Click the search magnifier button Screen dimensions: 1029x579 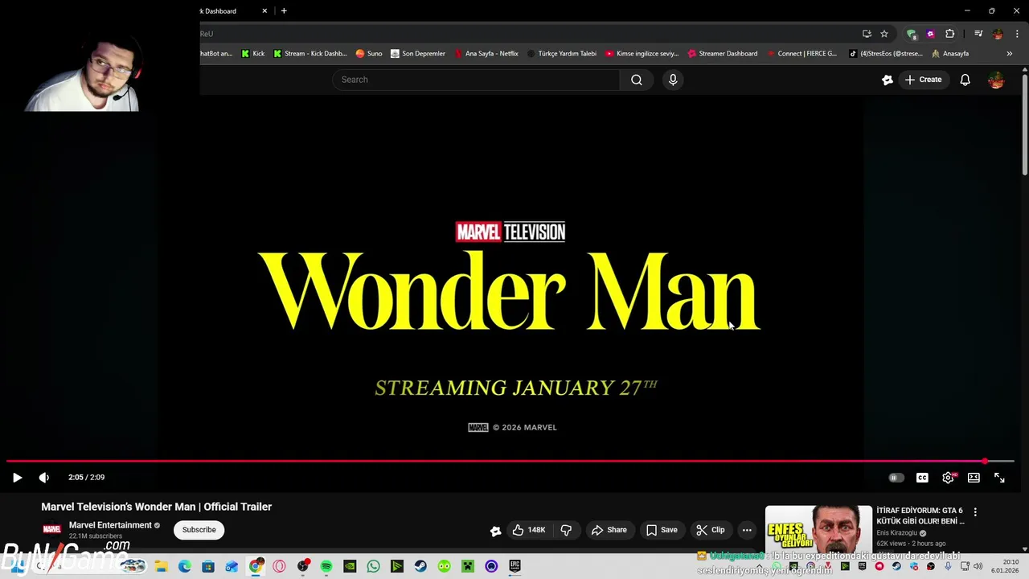click(x=637, y=80)
